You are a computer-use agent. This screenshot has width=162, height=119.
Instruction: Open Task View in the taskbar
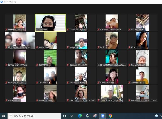[x=72, y=116]
